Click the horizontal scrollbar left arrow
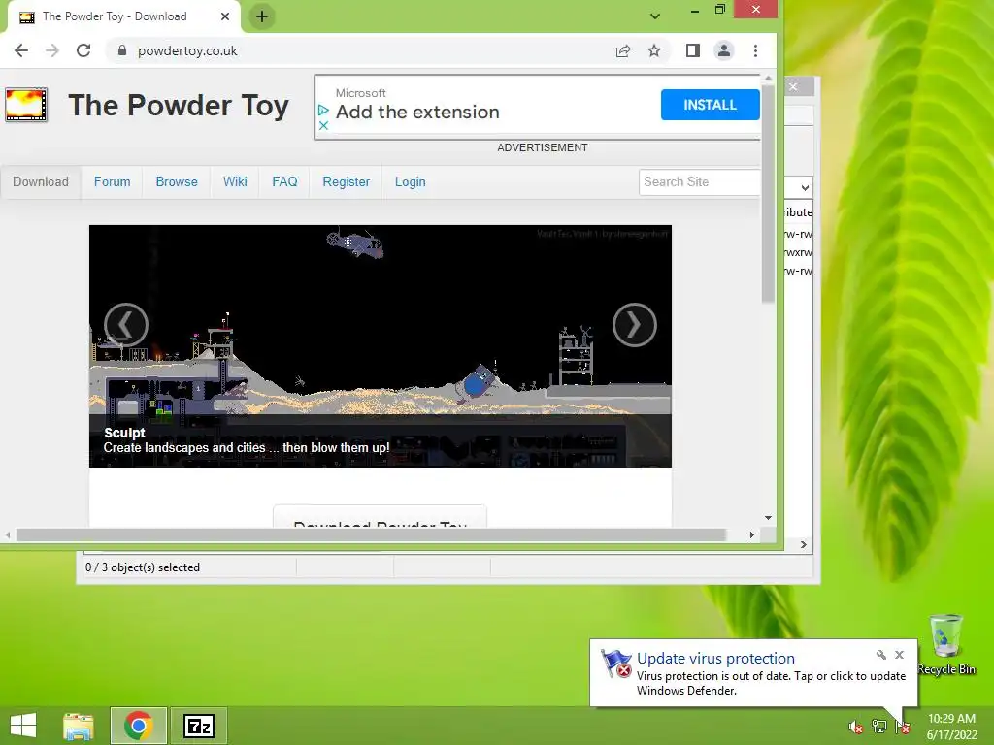The width and height of the screenshot is (994, 745). 8,534
